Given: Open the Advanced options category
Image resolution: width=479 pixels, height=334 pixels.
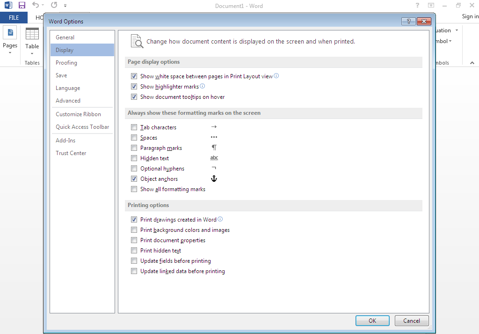Looking at the screenshot, I should (x=68, y=101).
